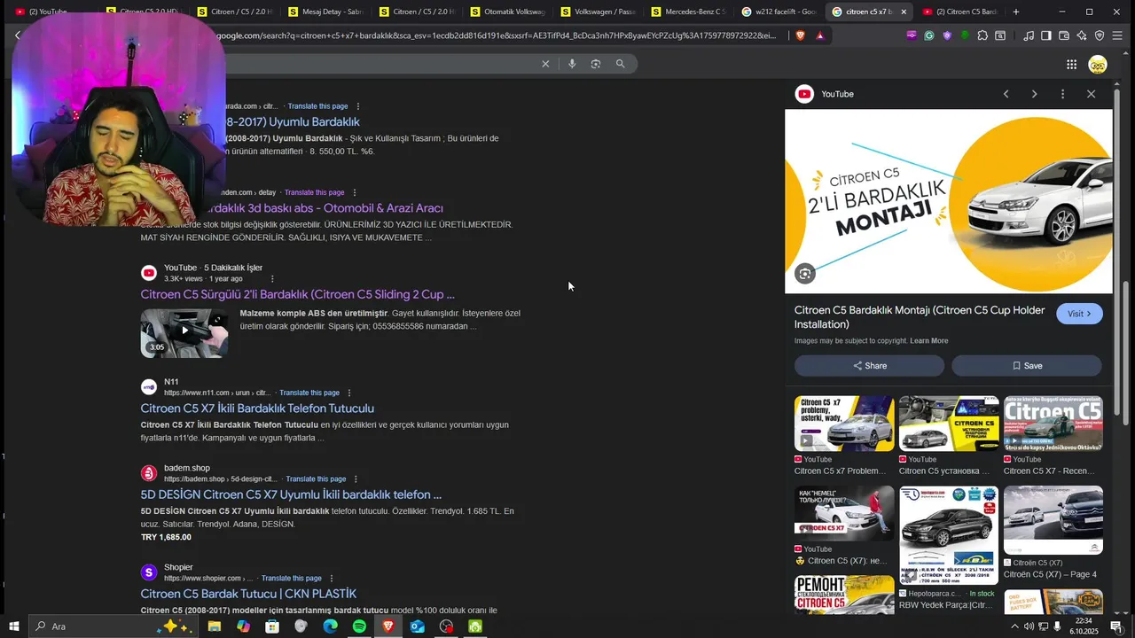The width and height of the screenshot is (1135, 638).
Task: Open Outlook from the taskbar
Action: pos(417,626)
